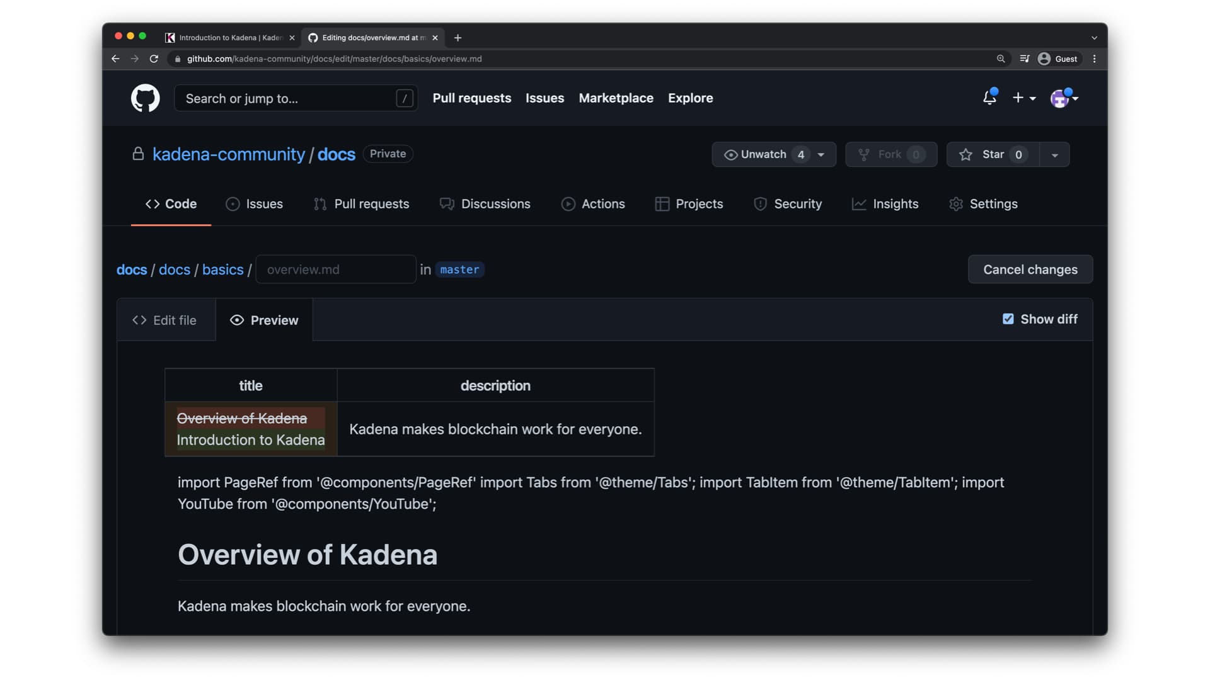Select the Preview tab
The width and height of the screenshot is (1210, 680).
coord(264,320)
